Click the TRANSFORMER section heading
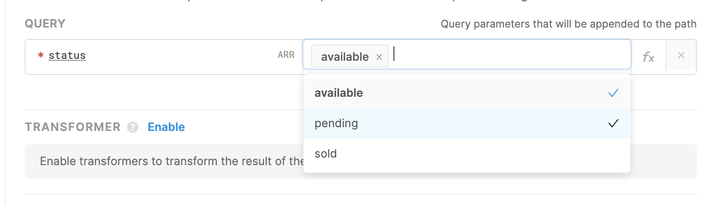Screen dimensions: 712x205 click(x=73, y=127)
